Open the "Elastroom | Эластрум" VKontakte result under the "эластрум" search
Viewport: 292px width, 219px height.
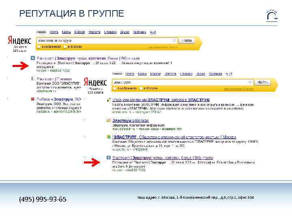pyautogui.click(x=163, y=158)
